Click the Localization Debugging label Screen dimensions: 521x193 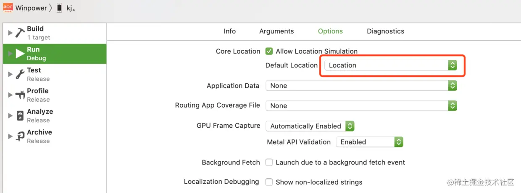pos(221,182)
